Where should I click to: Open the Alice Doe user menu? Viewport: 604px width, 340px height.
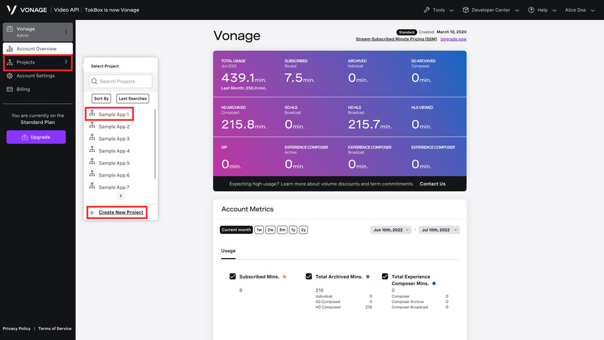pos(580,10)
